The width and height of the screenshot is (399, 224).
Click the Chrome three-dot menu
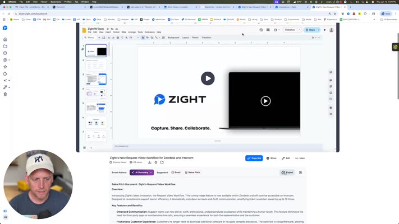click(x=396, y=13)
